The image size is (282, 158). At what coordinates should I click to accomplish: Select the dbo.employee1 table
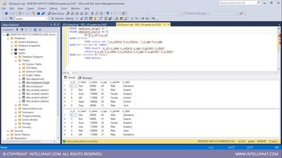35,86
